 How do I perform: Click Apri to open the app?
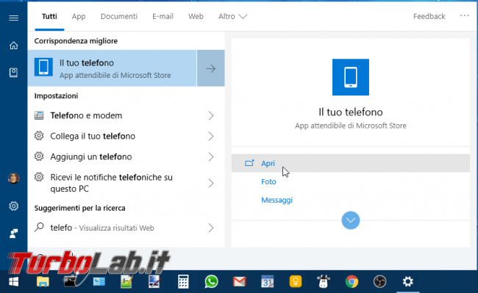click(268, 164)
